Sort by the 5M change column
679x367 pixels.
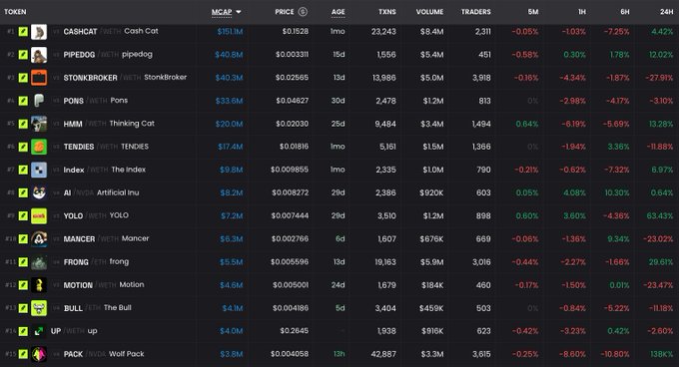[533, 12]
